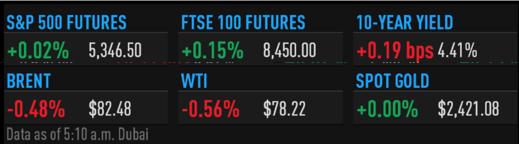Screen dimensions: 519x144
Task: Click the WTI -0.56% change value
Action: coord(211,109)
